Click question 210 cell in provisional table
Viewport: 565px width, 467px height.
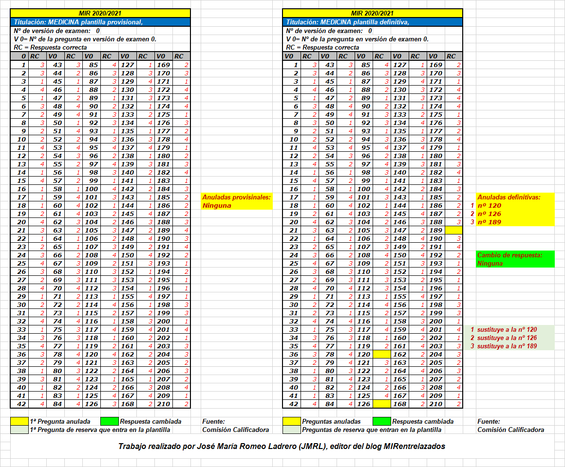(x=164, y=404)
